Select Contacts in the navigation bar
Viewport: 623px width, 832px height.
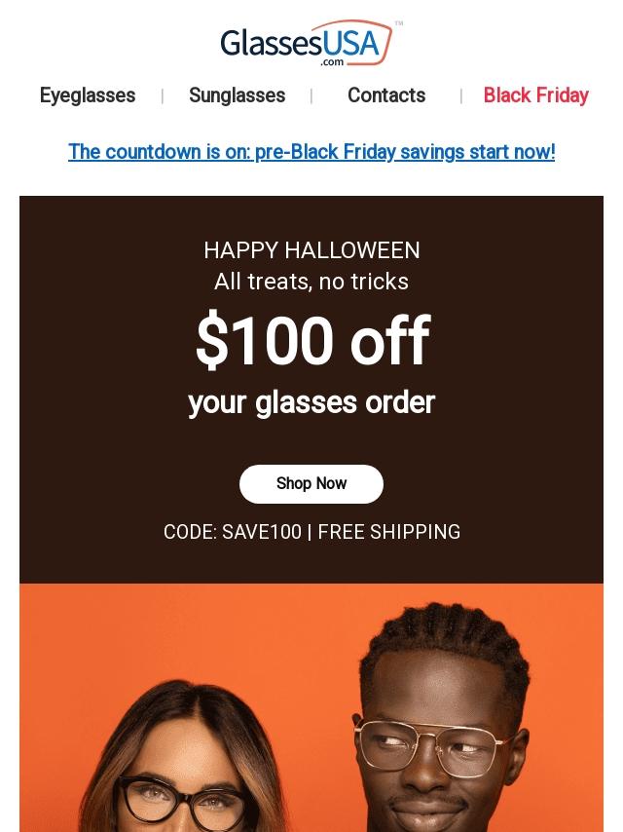386,95
